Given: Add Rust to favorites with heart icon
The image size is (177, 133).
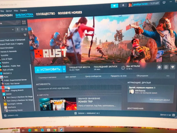Looking at the screenshot, I should point(173,67).
